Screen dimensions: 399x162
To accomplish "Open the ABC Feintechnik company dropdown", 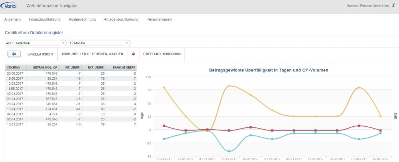I will click(x=36, y=43).
